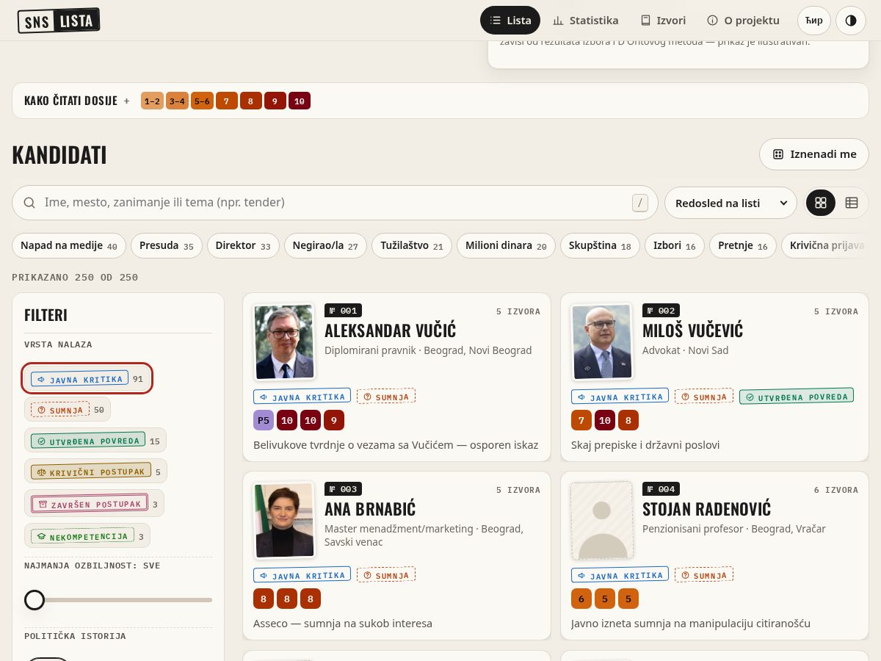The height and width of the screenshot is (661, 881).
Task: Go to O projektu page
Action: tap(743, 21)
